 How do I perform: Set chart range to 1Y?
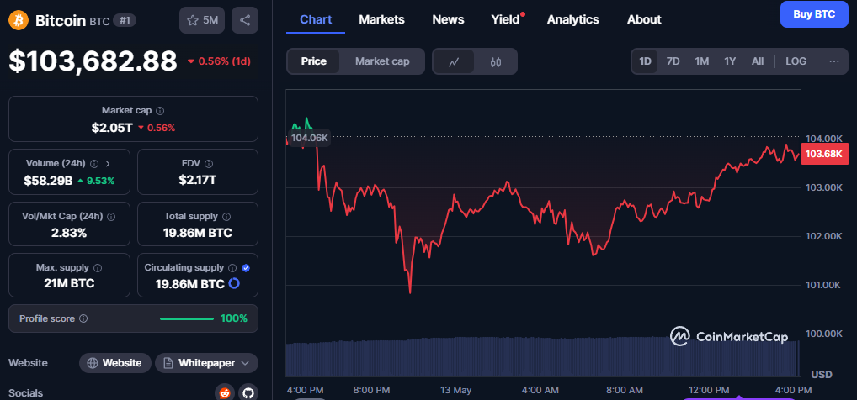[x=730, y=61]
